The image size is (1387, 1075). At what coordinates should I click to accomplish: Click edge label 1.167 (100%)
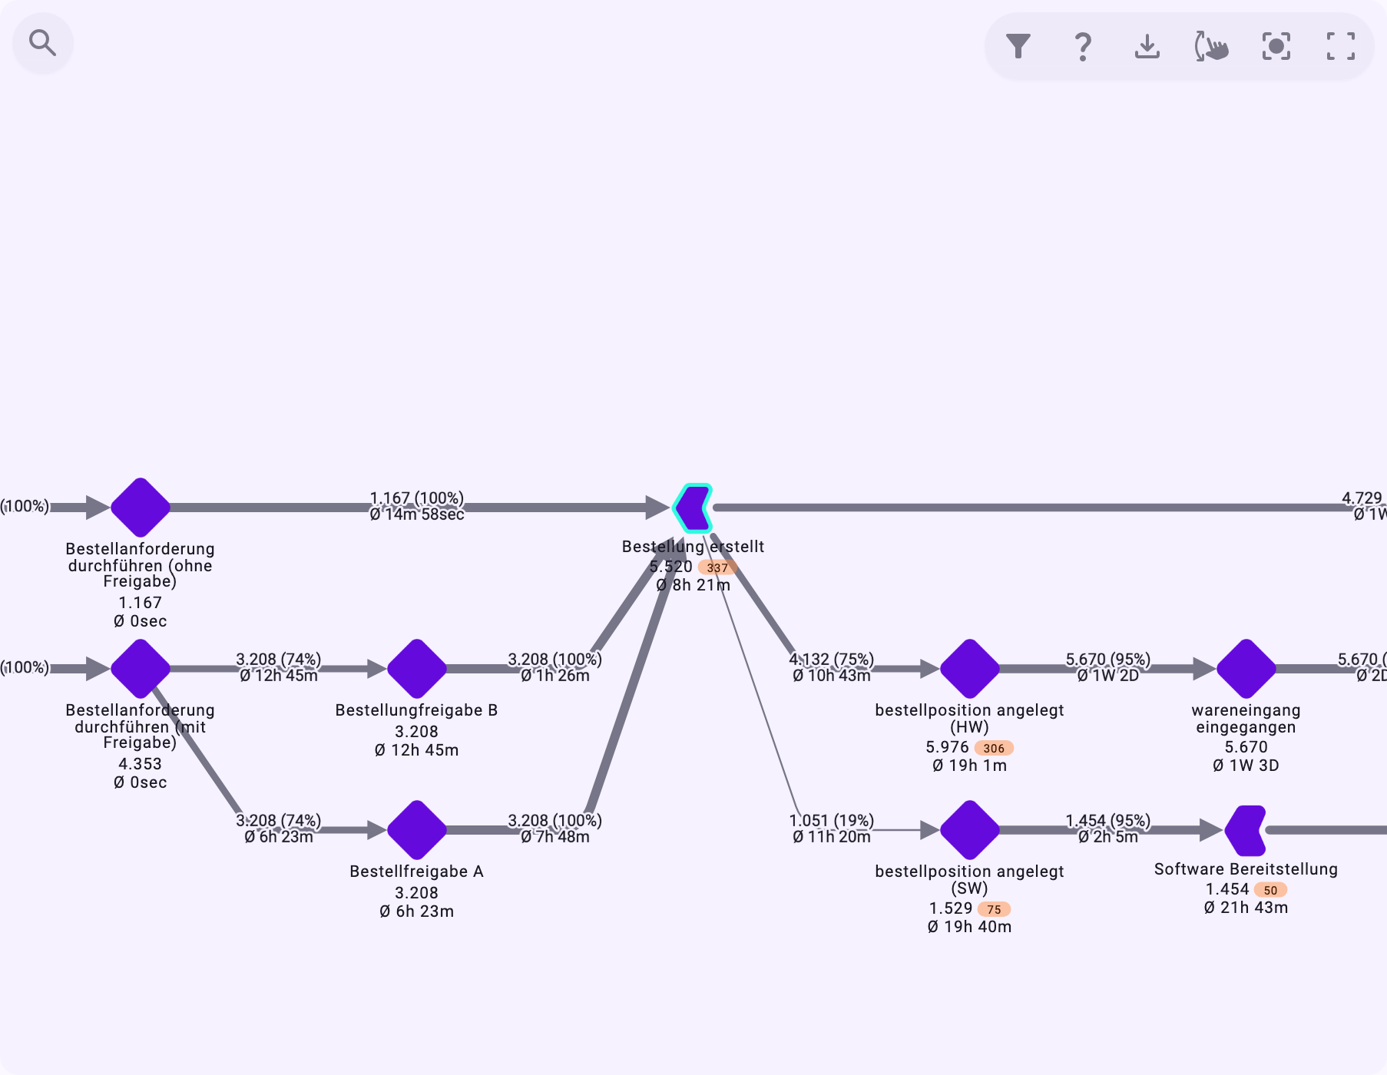click(417, 498)
